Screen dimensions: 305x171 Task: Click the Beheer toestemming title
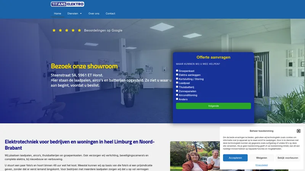tap(262, 131)
